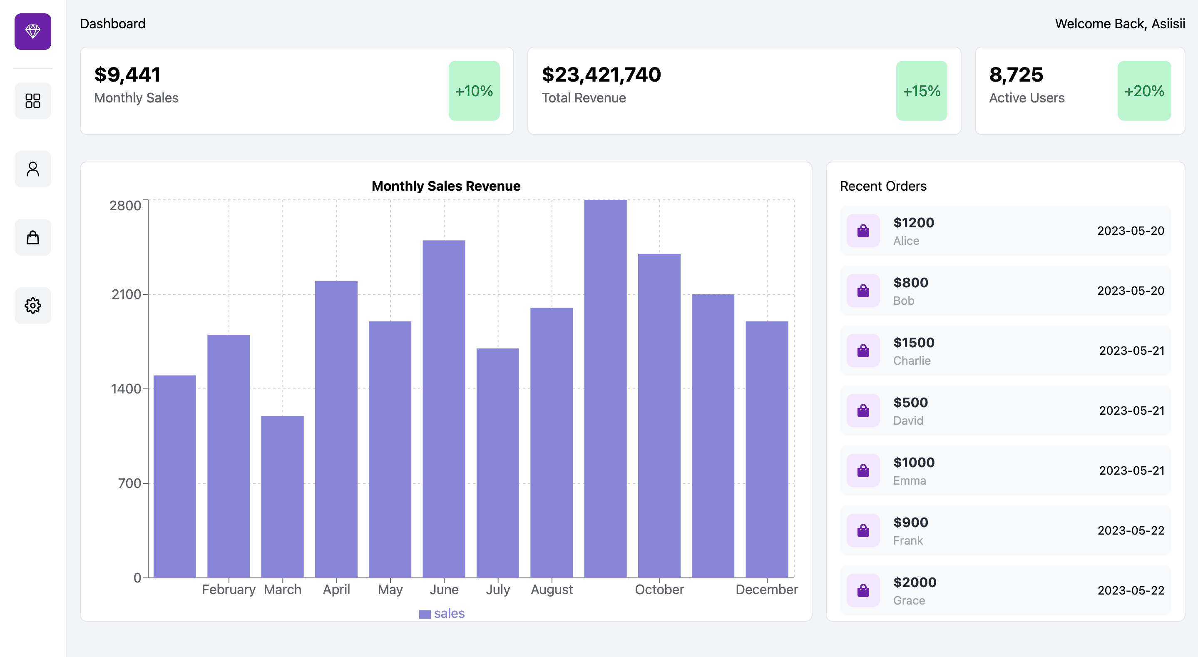Click the $1000 order amount
Image resolution: width=1198 pixels, height=657 pixels.
914,463
